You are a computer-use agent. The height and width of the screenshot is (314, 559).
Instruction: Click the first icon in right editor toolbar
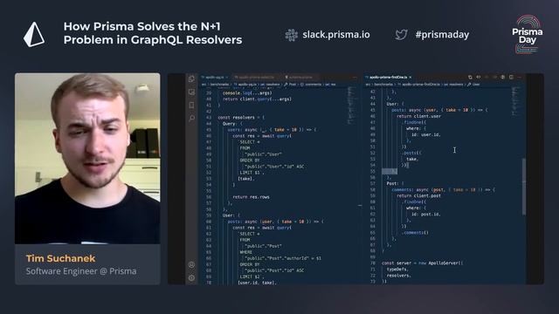point(470,77)
